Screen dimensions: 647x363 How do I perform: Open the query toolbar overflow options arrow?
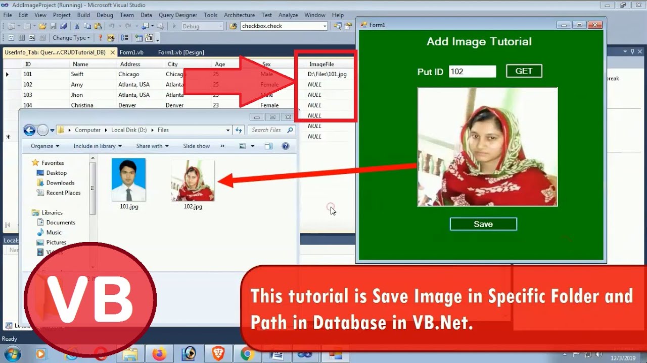point(158,39)
